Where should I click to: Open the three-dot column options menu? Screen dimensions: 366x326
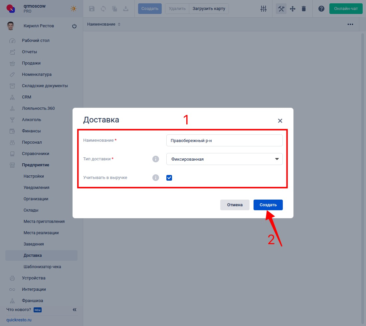click(x=350, y=24)
